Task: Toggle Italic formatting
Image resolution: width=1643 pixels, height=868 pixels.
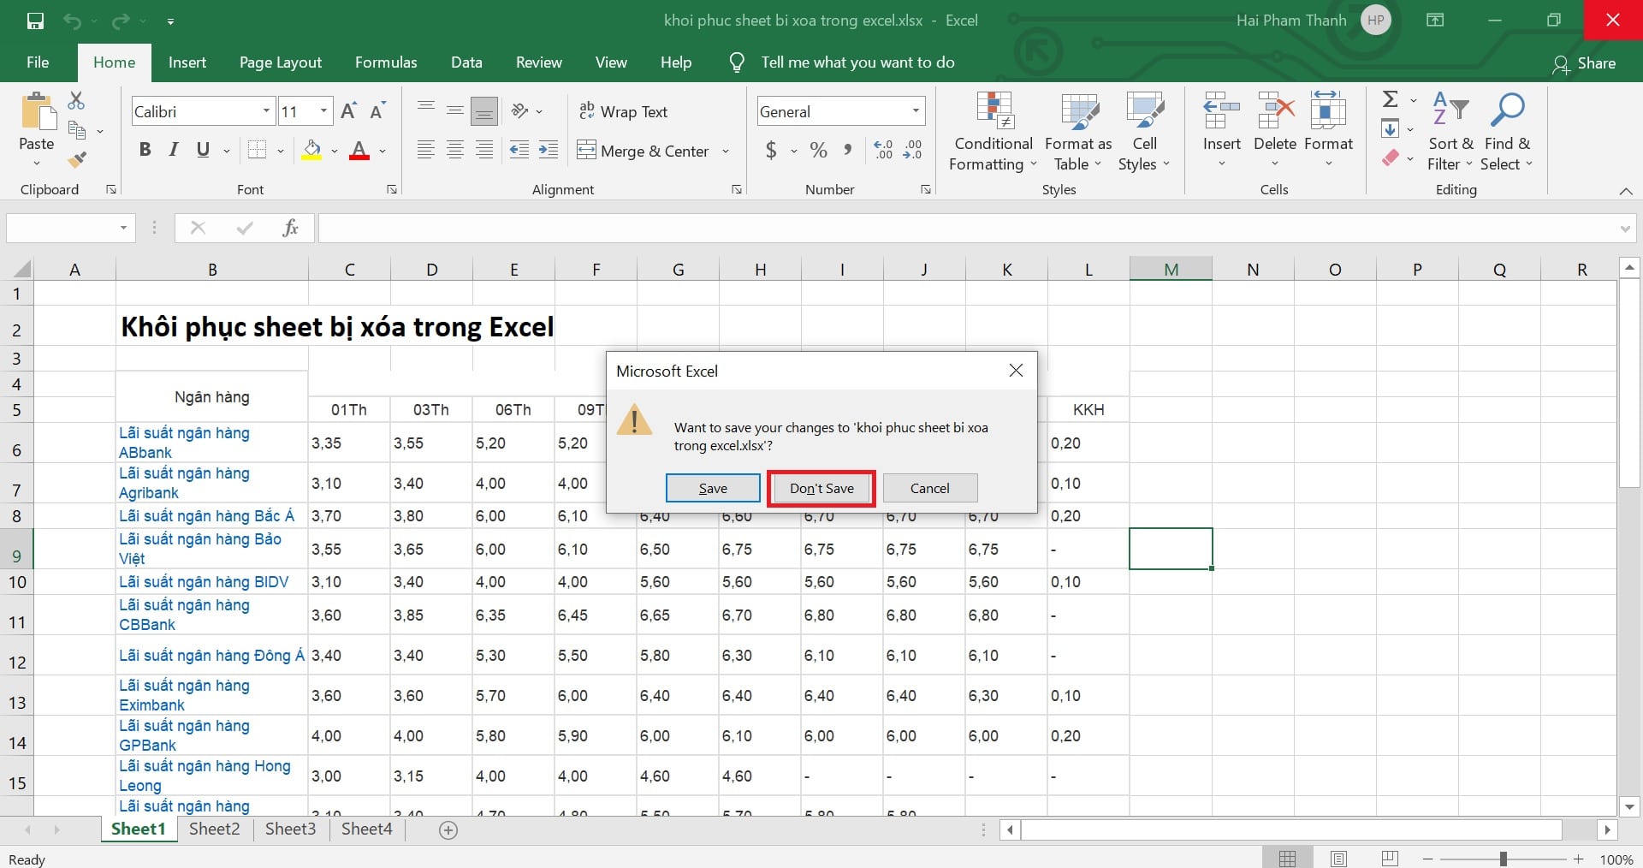Action: tap(174, 151)
